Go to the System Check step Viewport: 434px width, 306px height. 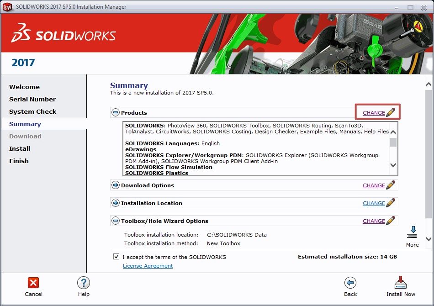(33, 111)
